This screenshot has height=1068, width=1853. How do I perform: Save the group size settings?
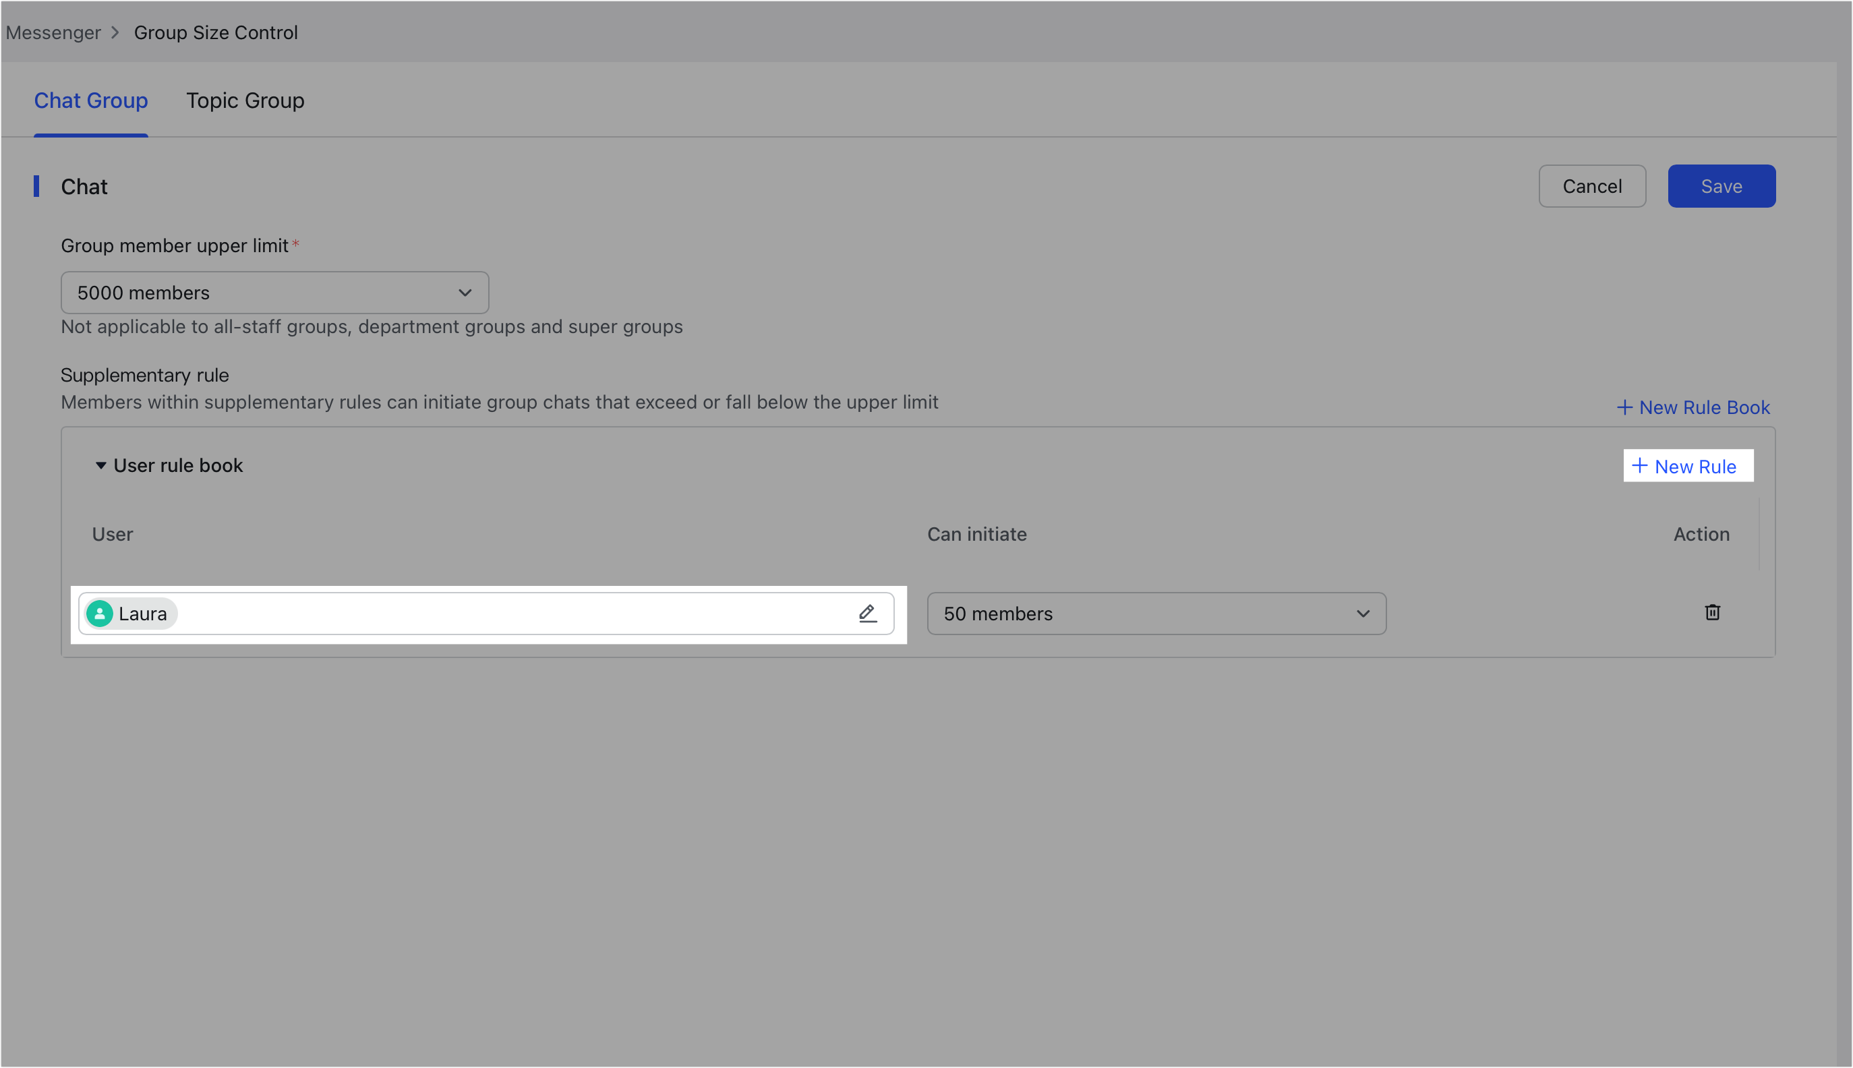(x=1721, y=185)
